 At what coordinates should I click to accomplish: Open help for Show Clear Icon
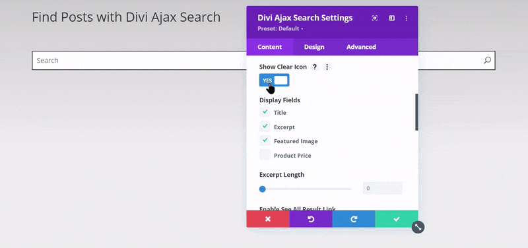click(x=315, y=67)
